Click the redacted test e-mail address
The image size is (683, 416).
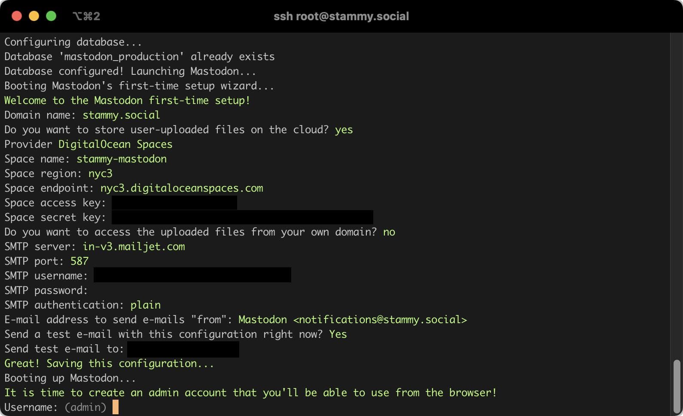pyautogui.click(x=183, y=349)
